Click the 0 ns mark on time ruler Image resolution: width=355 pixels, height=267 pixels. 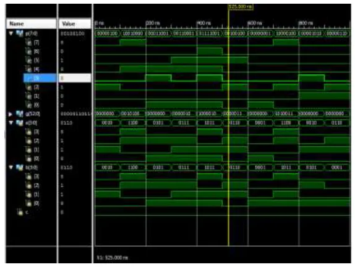[99, 23]
